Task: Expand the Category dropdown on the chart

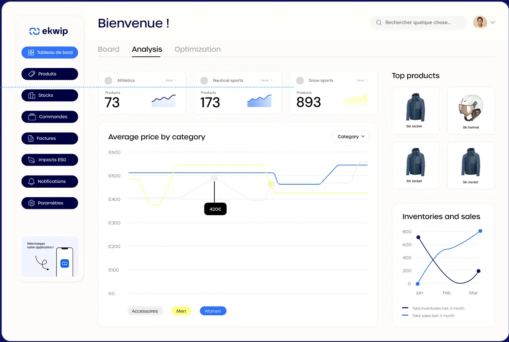Action: pyautogui.click(x=351, y=136)
